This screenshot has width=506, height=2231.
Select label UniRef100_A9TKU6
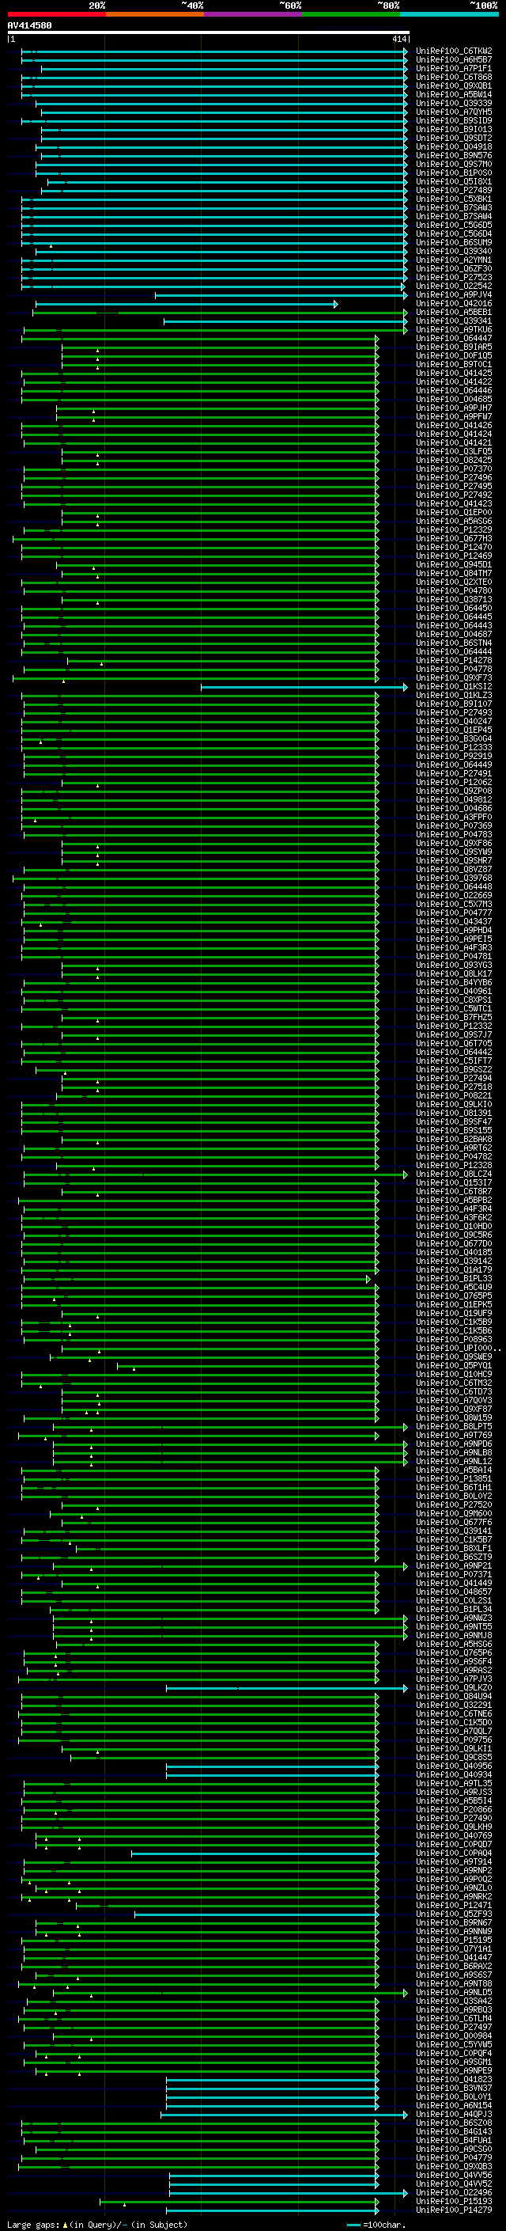pyautogui.click(x=454, y=329)
